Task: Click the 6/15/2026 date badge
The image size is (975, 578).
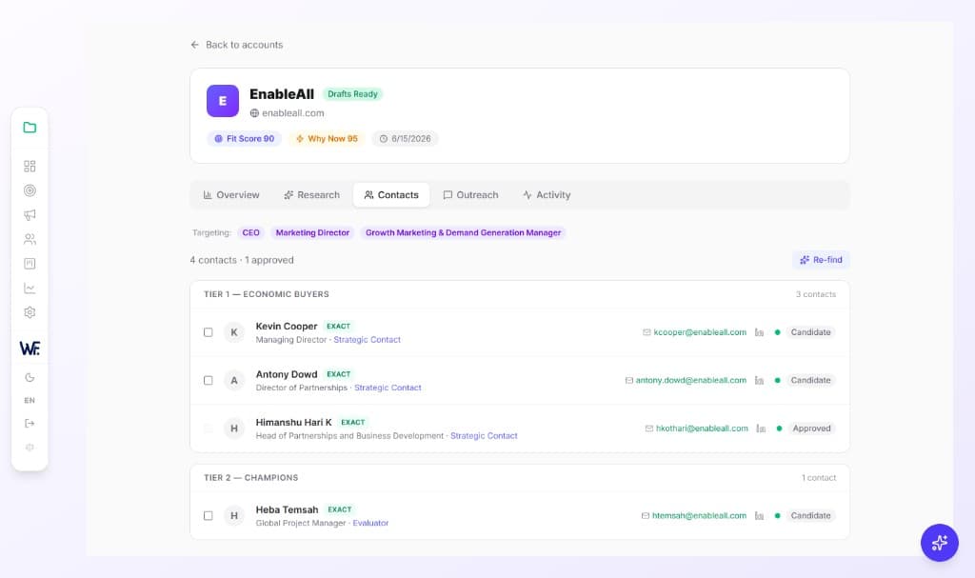Action: (x=405, y=139)
